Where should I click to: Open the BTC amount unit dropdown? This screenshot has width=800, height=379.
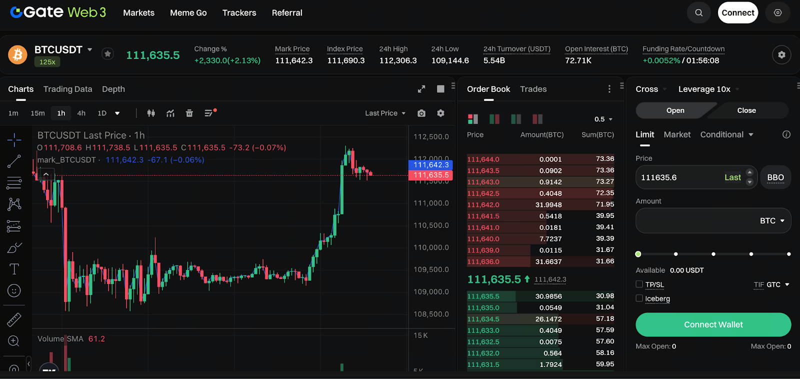(x=772, y=220)
